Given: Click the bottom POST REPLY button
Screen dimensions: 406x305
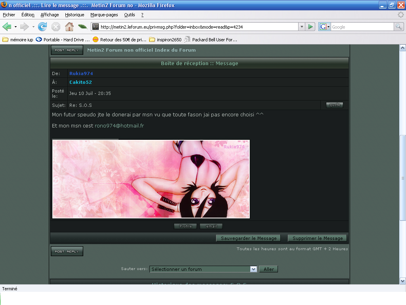Looking at the screenshot, I should 67,251.
